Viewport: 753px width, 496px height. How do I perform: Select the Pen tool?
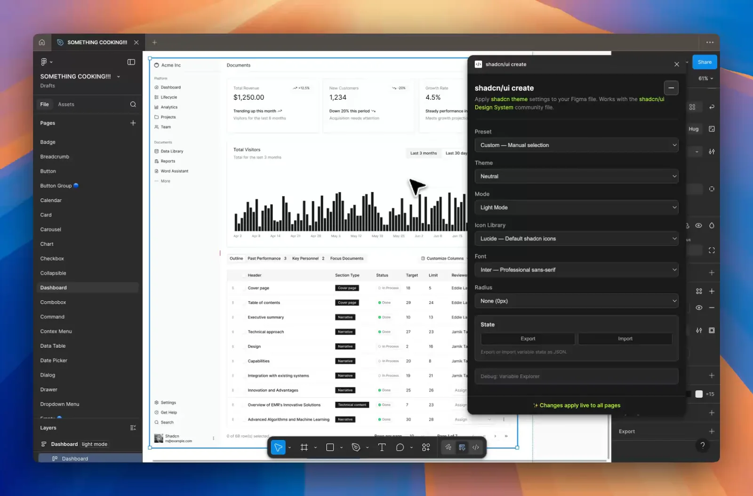[356, 448]
